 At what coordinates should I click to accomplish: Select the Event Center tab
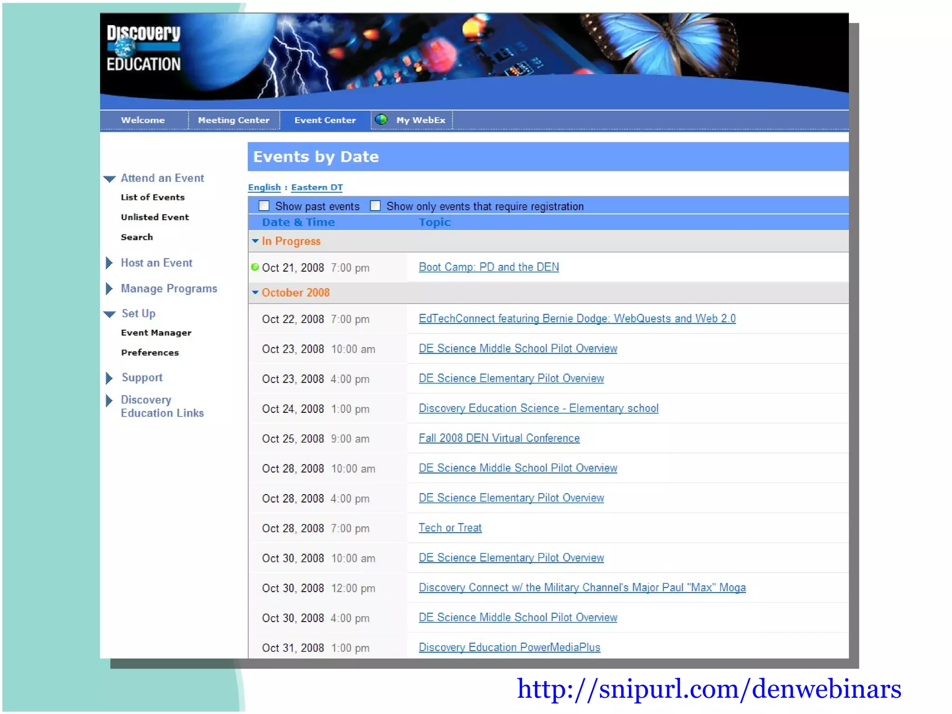(x=325, y=120)
